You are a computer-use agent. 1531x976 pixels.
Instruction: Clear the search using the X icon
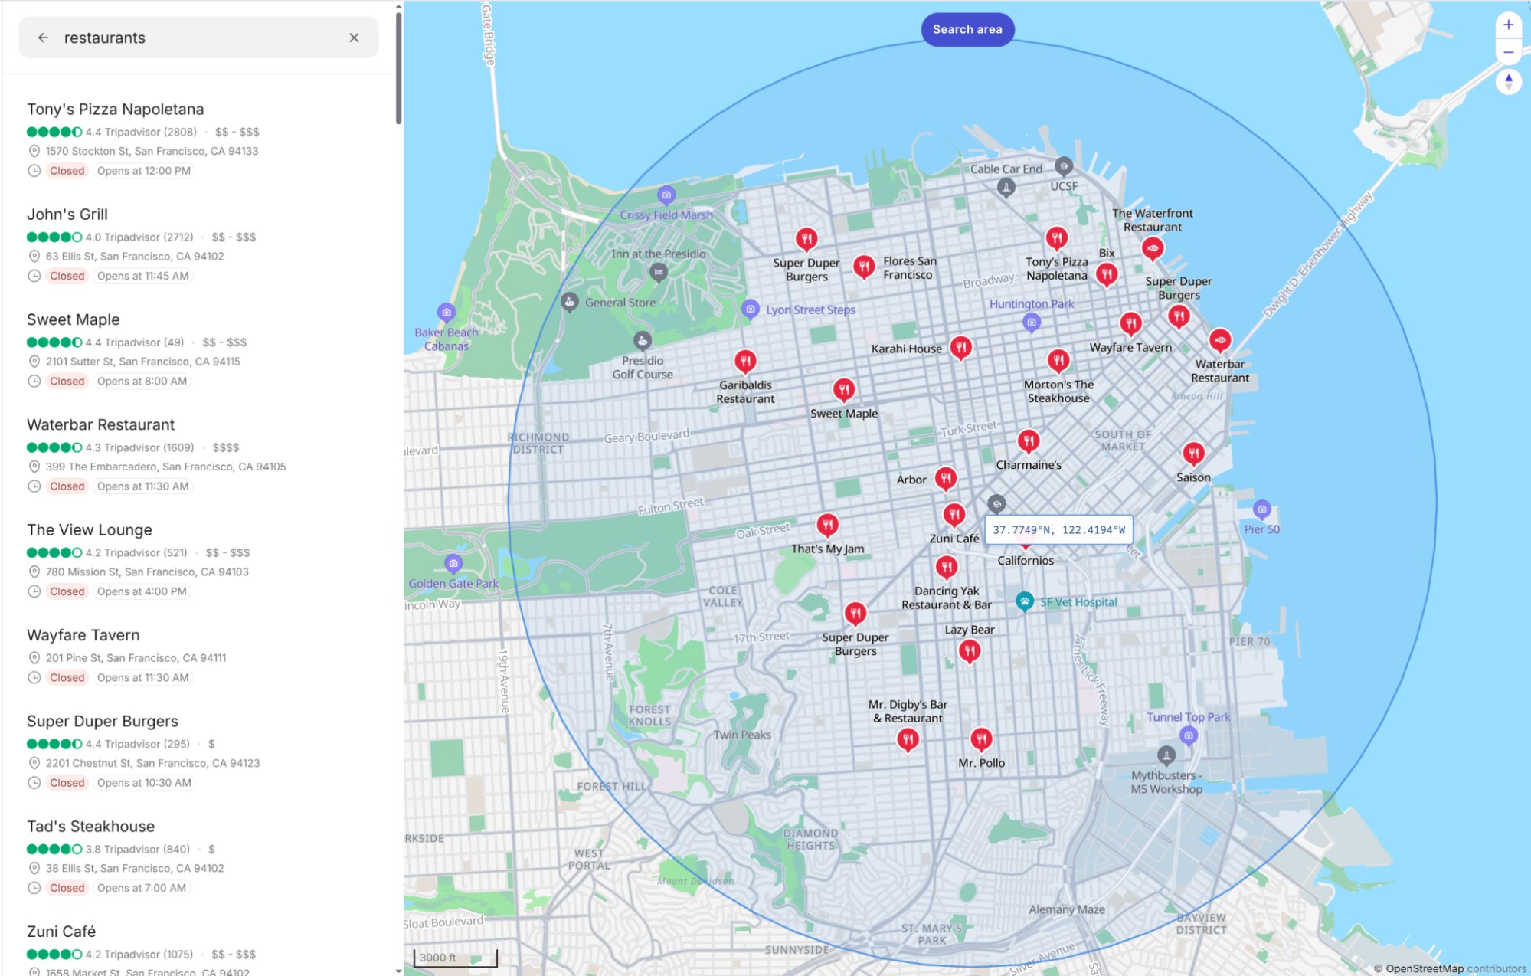coord(354,38)
